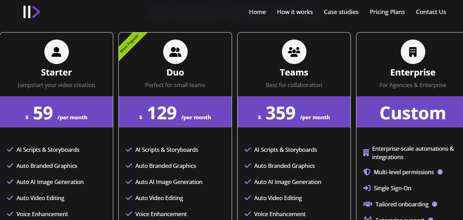Select the single-user Starter plan icon
Viewport: 463px width, 220px height.
(x=56, y=51)
